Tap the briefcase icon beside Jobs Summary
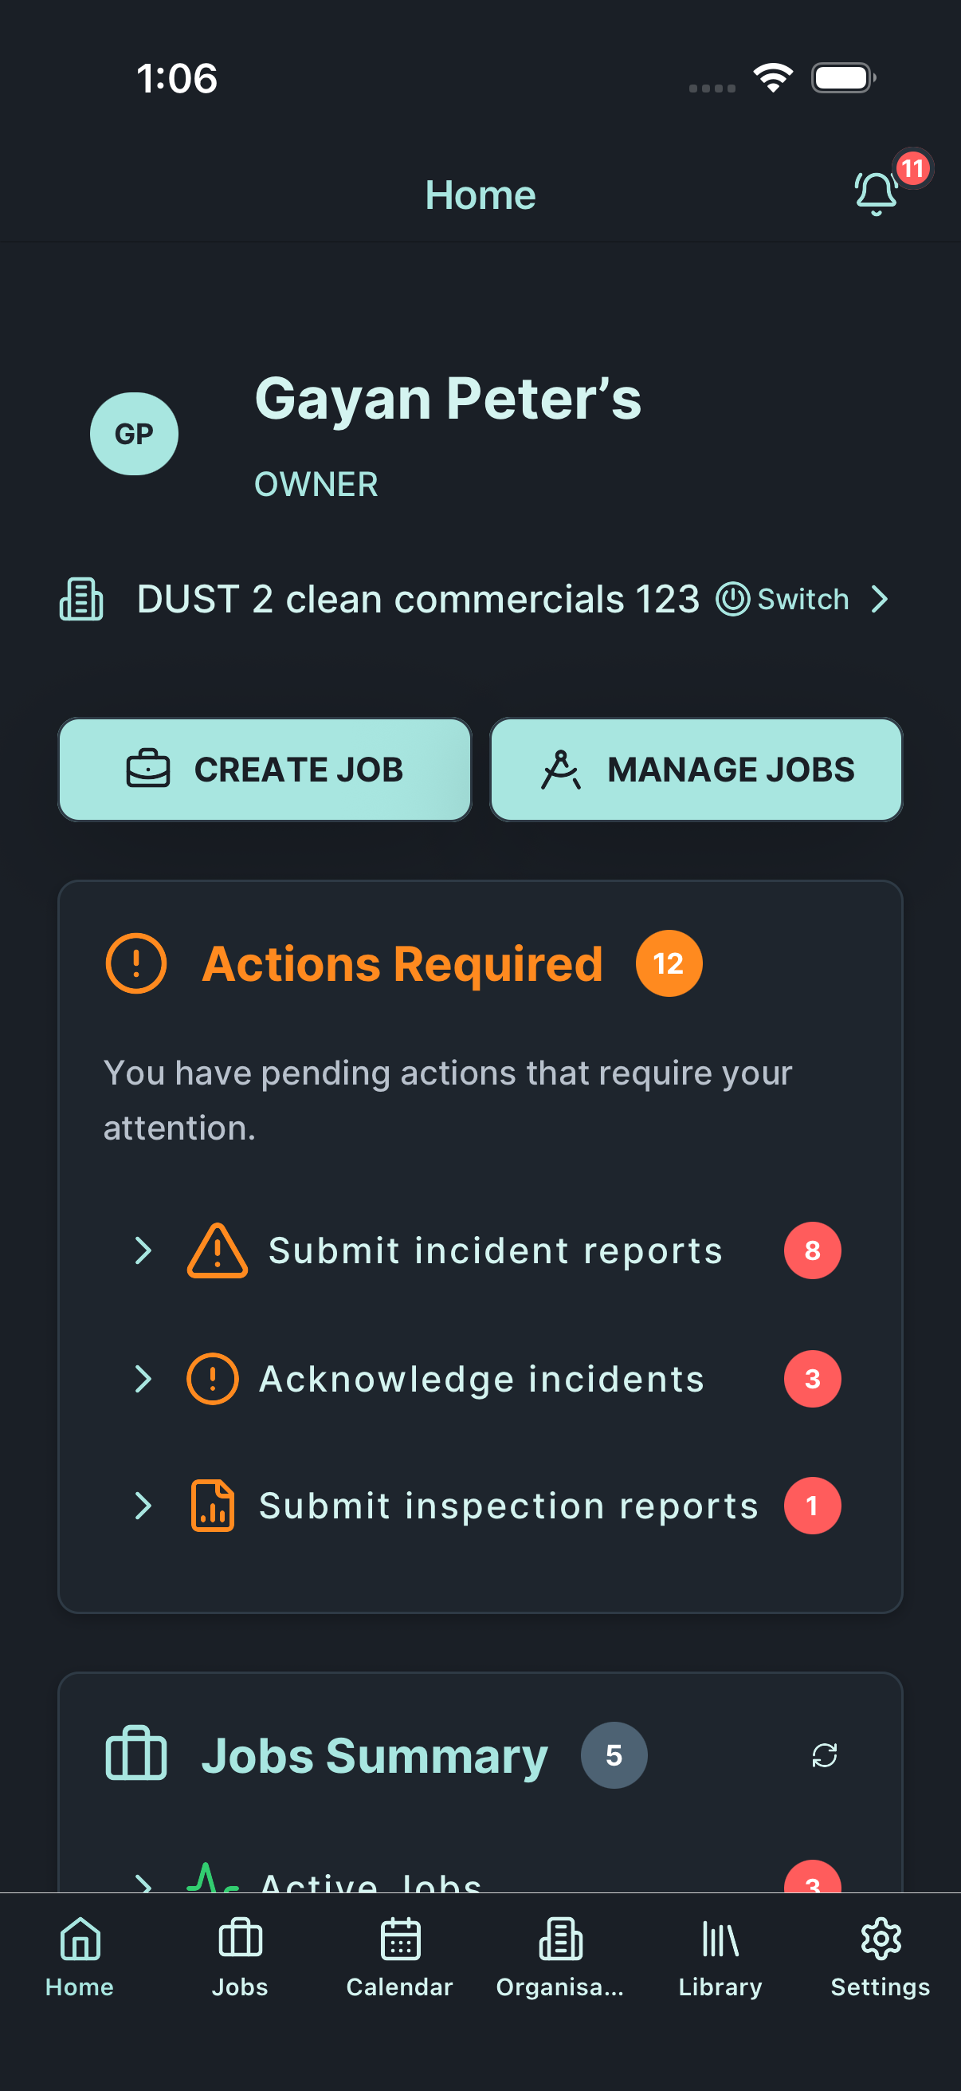 [136, 1754]
